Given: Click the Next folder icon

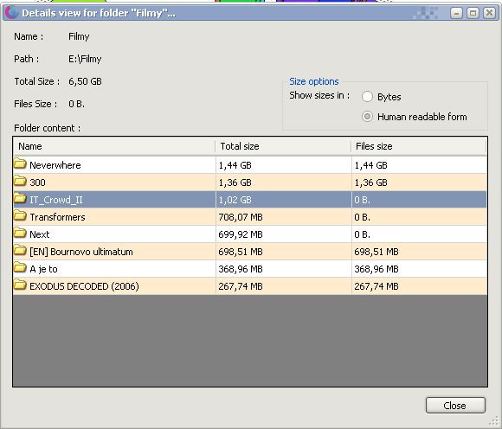Looking at the screenshot, I should [x=20, y=234].
